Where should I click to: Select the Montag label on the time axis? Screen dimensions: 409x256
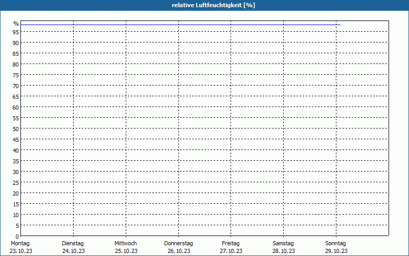click(x=20, y=243)
